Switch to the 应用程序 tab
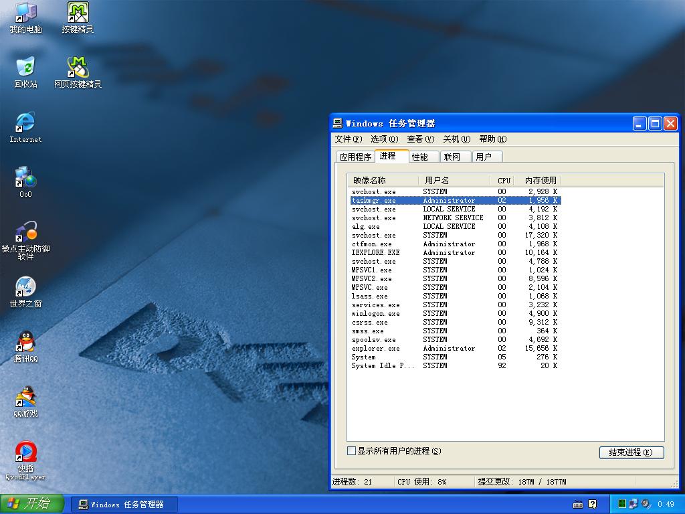 (355, 157)
